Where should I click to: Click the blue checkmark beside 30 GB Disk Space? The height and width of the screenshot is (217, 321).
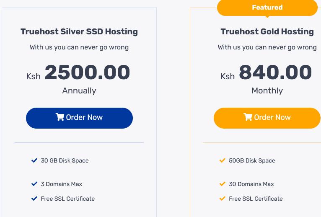34,160
